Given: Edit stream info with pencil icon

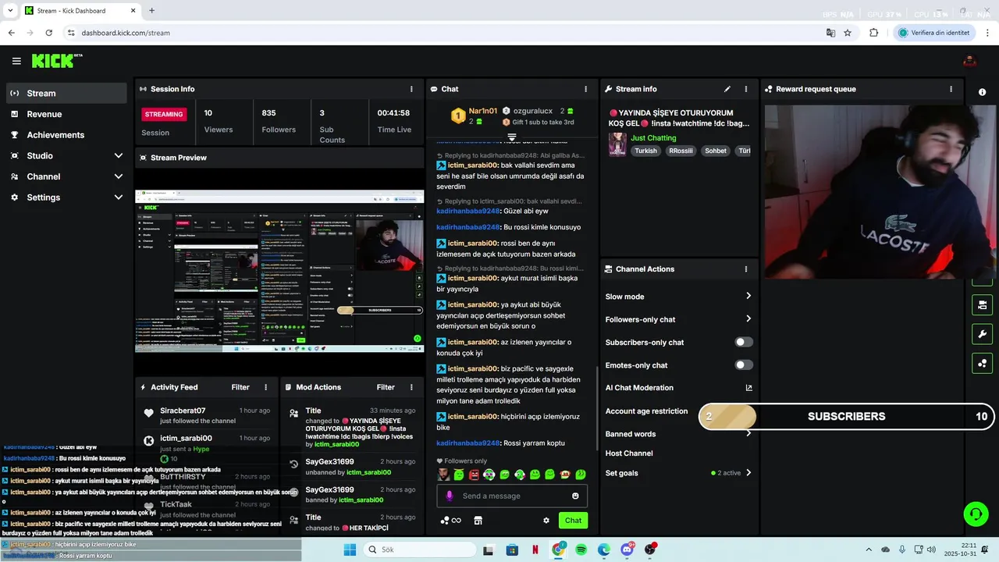Looking at the screenshot, I should [727, 89].
